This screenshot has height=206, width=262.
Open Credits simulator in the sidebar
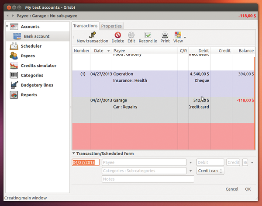pos(38,66)
